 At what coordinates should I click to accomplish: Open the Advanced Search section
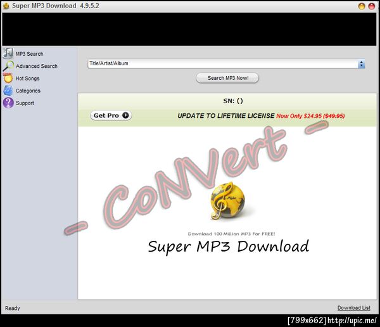click(x=37, y=66)
